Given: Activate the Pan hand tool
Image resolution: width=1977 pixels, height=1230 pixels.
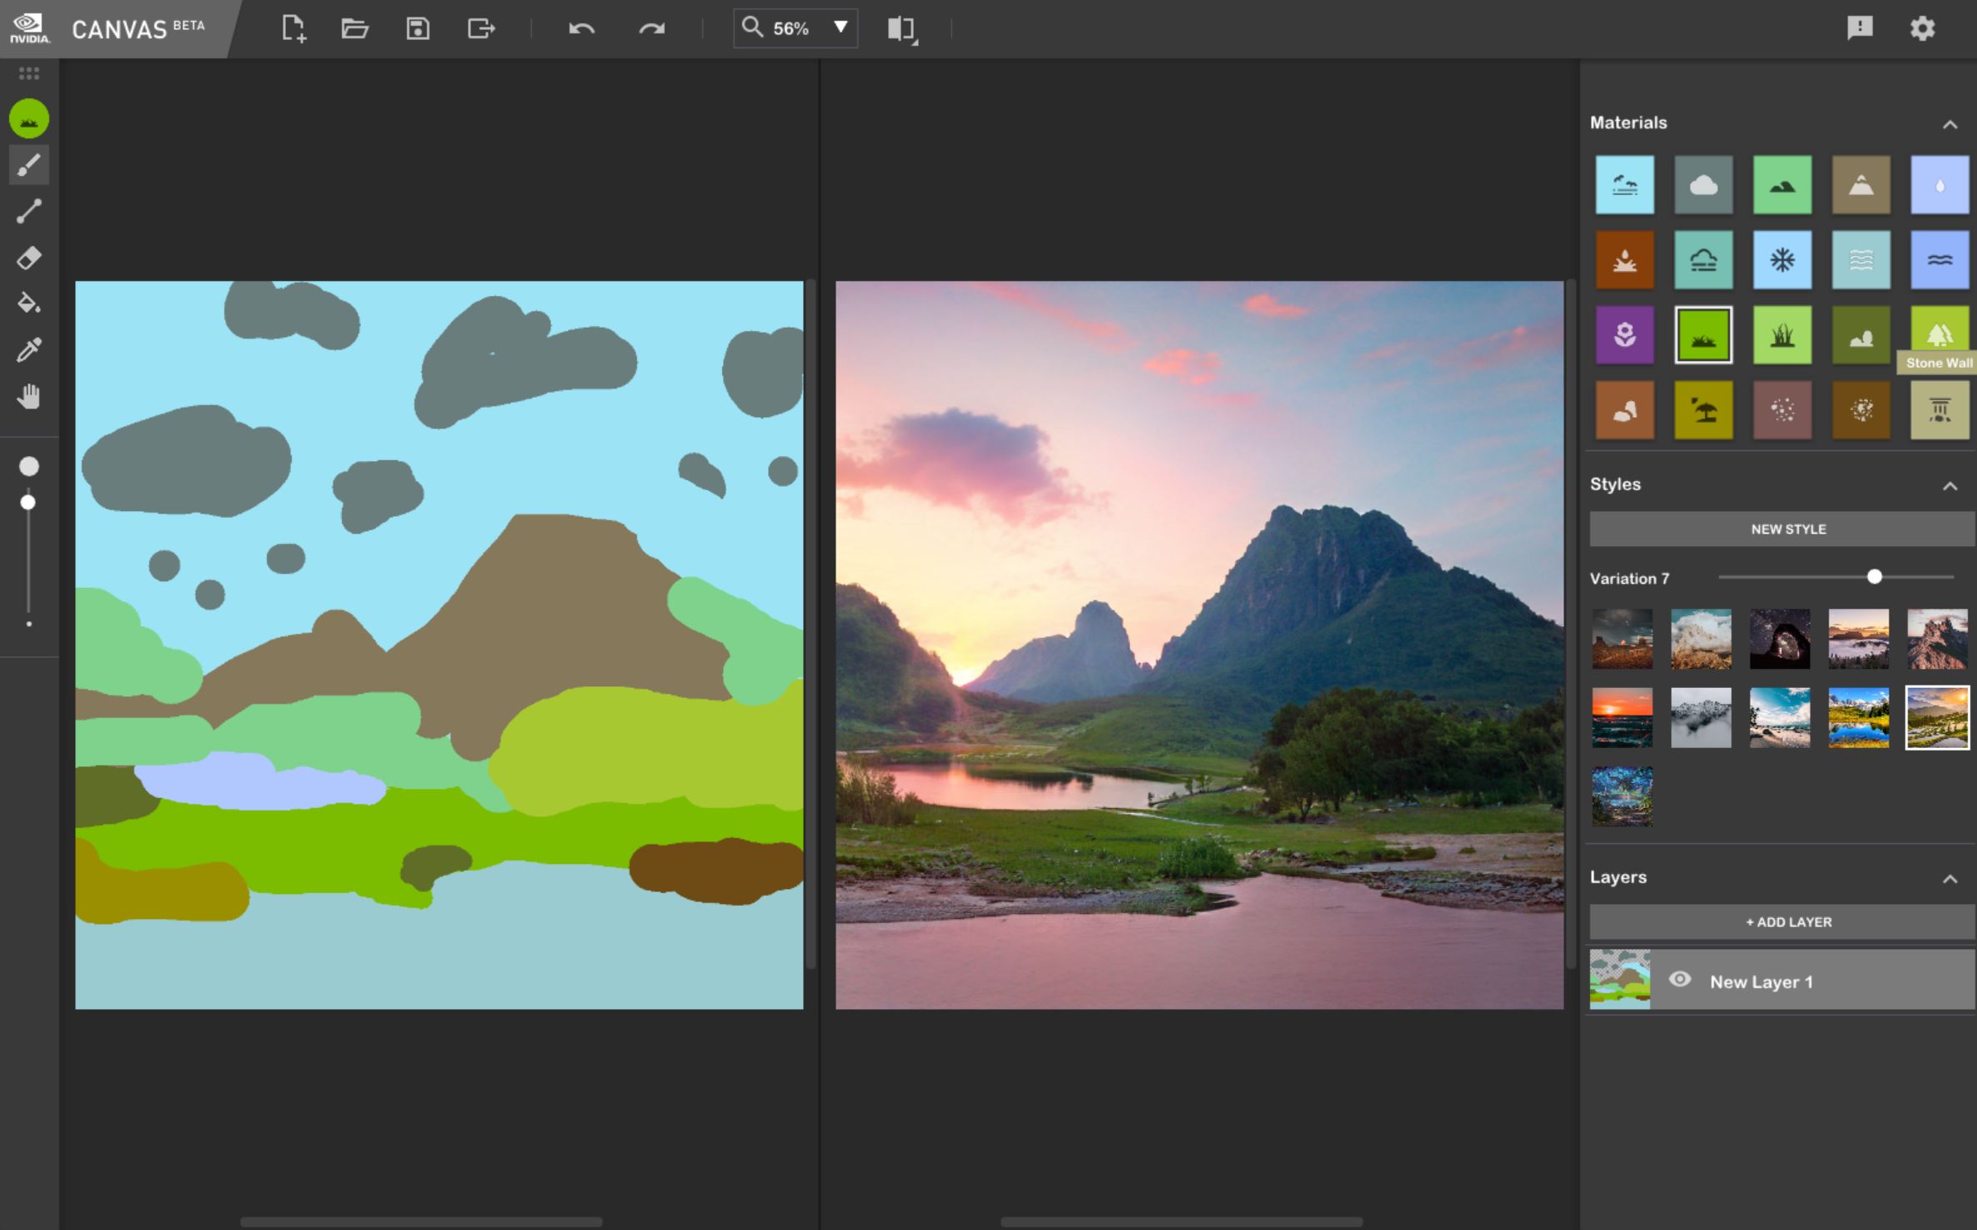Looking at the screenshot, I should tap(28, 396).
